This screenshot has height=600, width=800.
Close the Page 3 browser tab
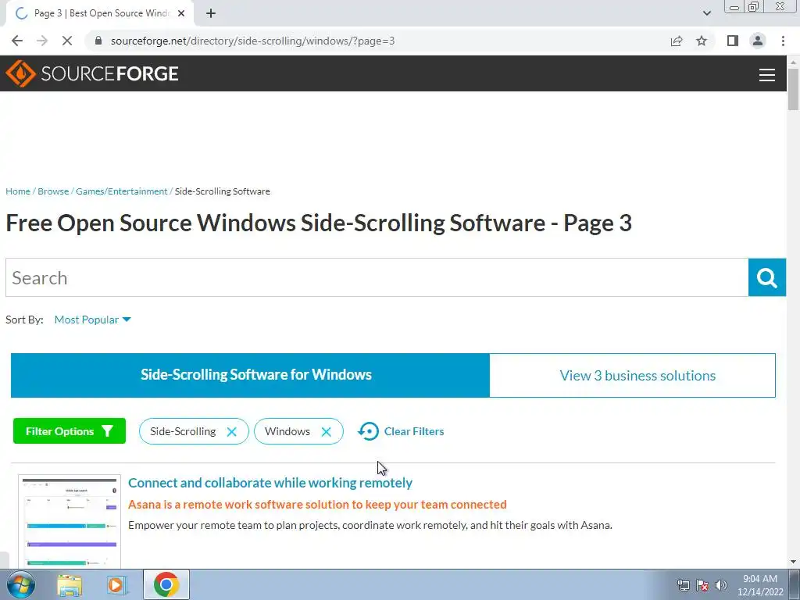(181, 13)
